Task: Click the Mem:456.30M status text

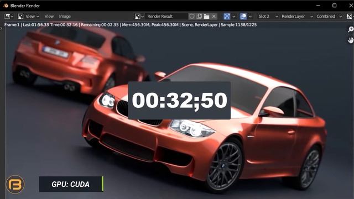Action: (136, 25)
